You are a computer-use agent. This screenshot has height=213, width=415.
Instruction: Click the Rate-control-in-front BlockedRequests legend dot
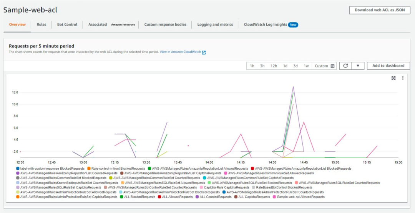tap(89, 169)
